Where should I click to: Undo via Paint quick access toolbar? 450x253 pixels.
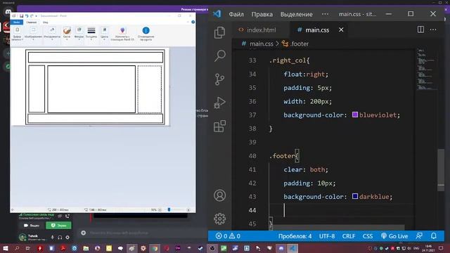tap(27, 15)
